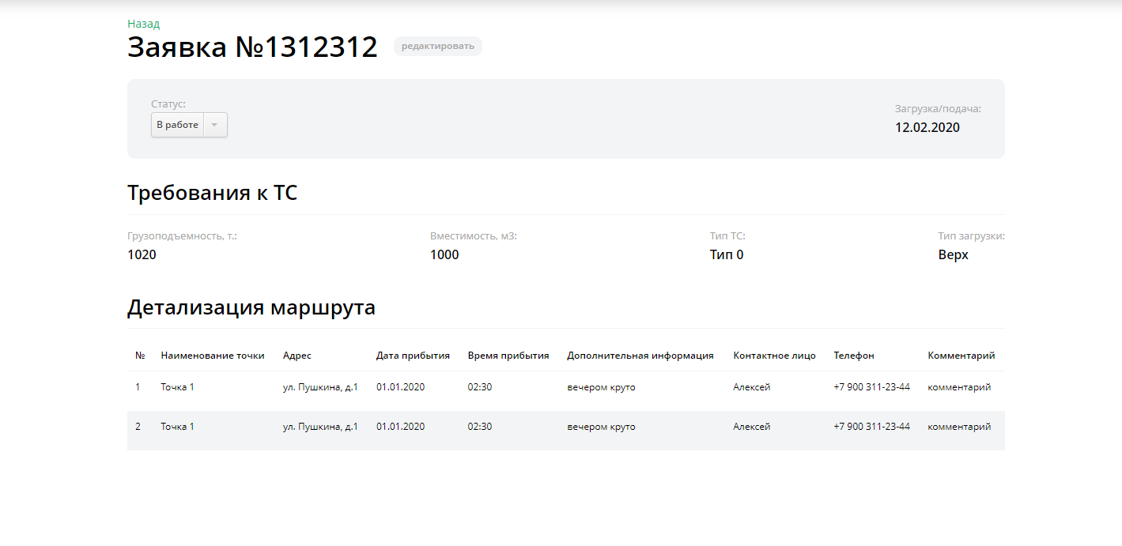Open the 'В работе' status dropdown

178,125
